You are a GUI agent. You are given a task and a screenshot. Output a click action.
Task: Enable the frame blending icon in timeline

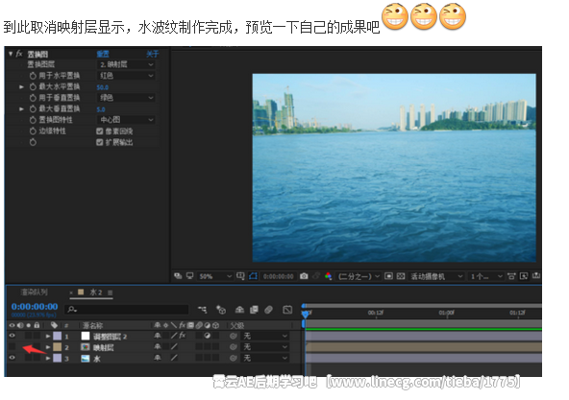pyautogui.click(x=254, y=310)
